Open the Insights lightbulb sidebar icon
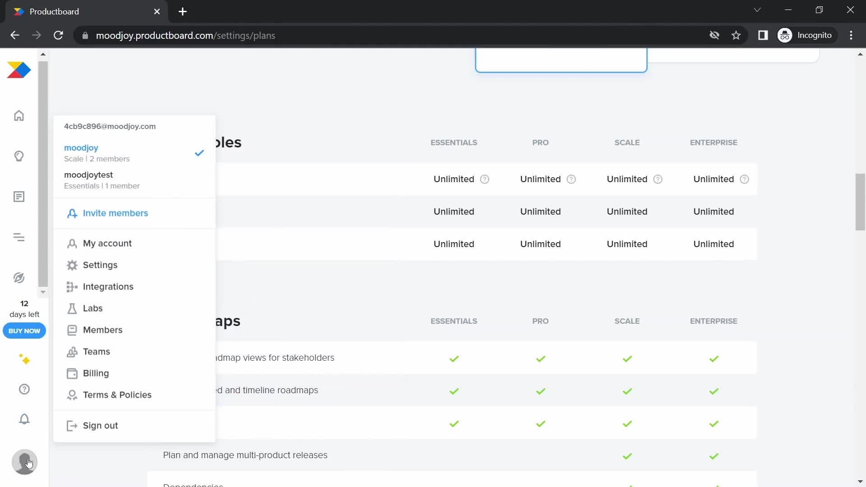 tap(19, 156)
